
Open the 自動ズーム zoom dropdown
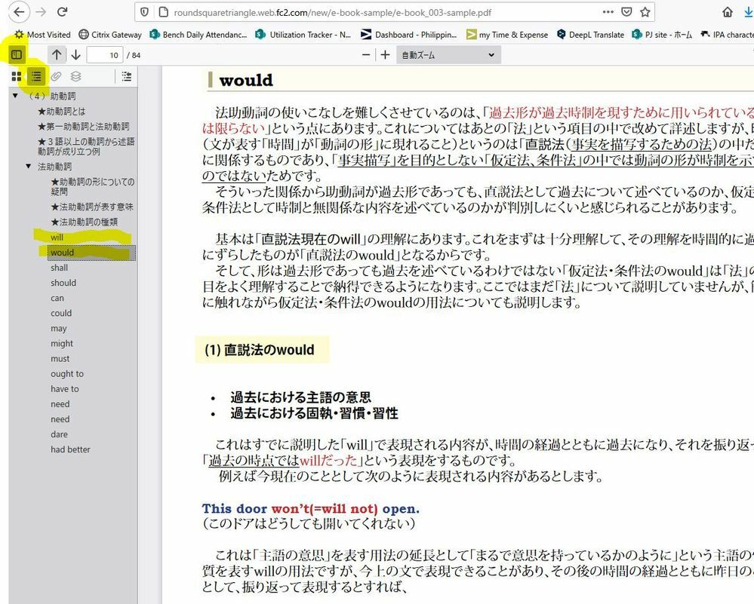click(448, 54)
